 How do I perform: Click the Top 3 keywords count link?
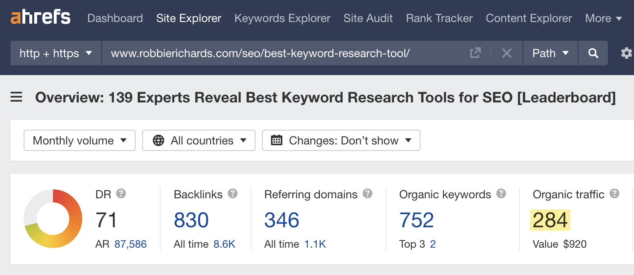433,244
